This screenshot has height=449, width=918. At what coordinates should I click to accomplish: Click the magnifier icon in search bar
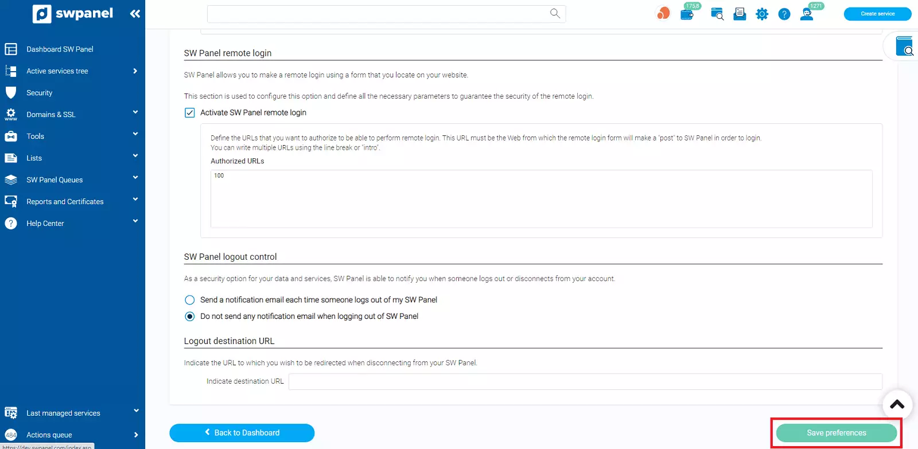click(555, 14)
